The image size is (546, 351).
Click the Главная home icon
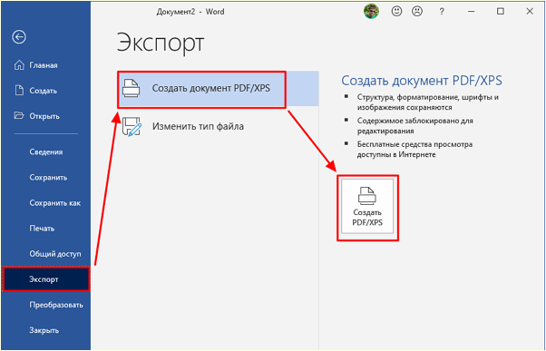pyautogui.click(x=19, y=65)
